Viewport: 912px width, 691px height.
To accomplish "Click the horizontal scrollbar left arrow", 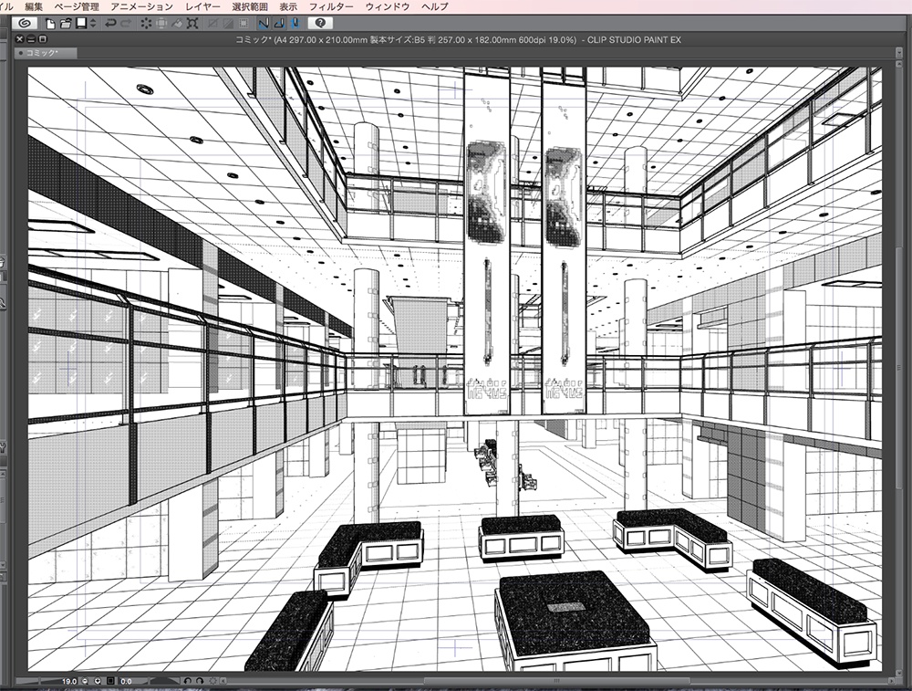I will [223, 681].
